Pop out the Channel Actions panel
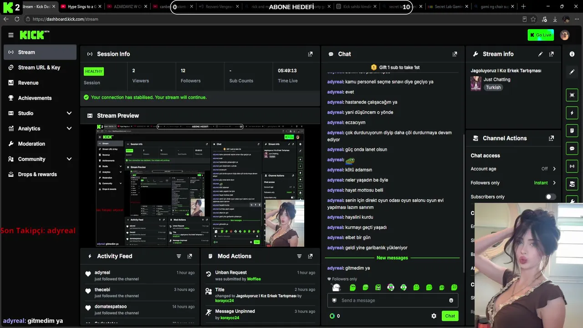Image resolution: width=583 pixels, height=328 pixels. (551, 138)
